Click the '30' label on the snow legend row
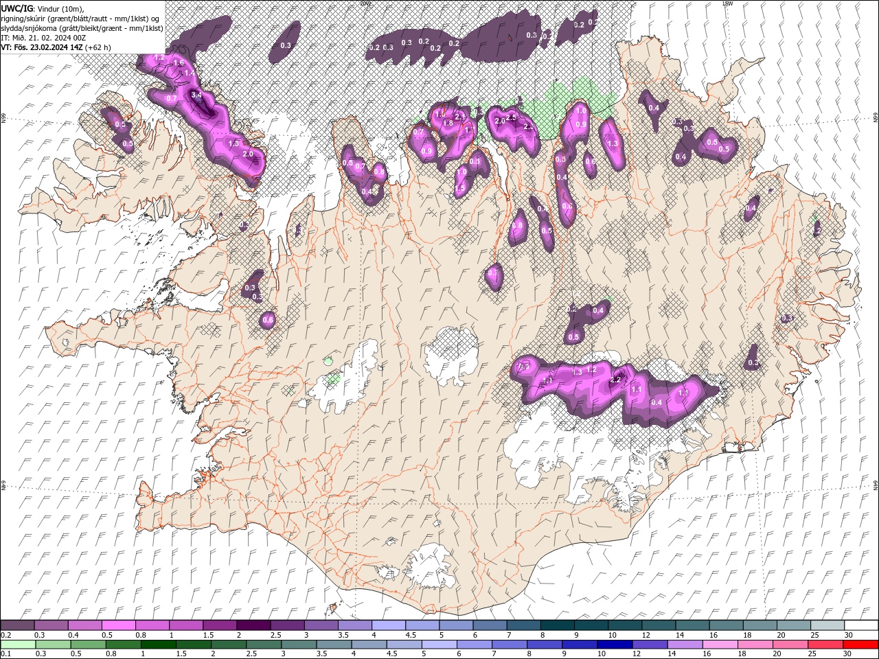Image resolution: width=879 pixels, height=659 pixels. coord(849,635)
